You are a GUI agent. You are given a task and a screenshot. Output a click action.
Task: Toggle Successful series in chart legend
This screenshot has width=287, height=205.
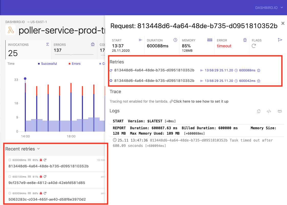tap(47, 64)
